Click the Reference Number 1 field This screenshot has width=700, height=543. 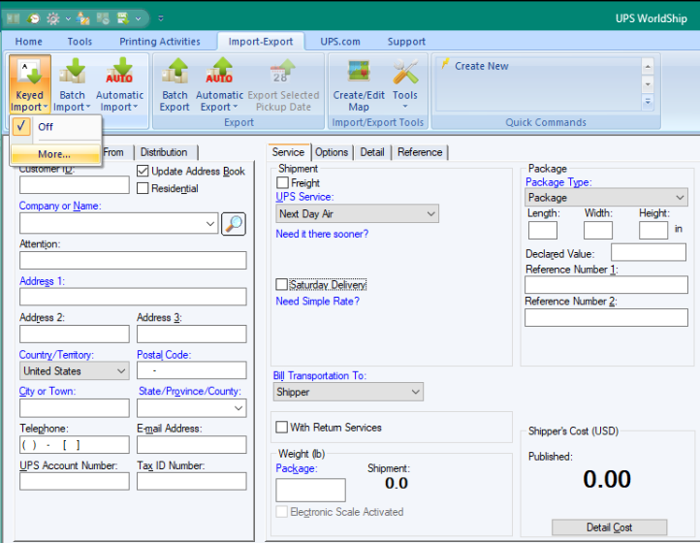click(606, 285)
